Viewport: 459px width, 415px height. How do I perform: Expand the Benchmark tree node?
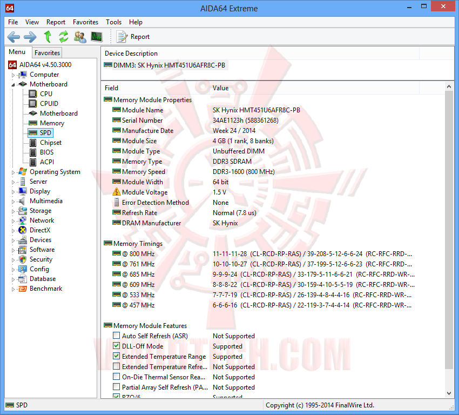pyautogui.click(x=13, y=289)
